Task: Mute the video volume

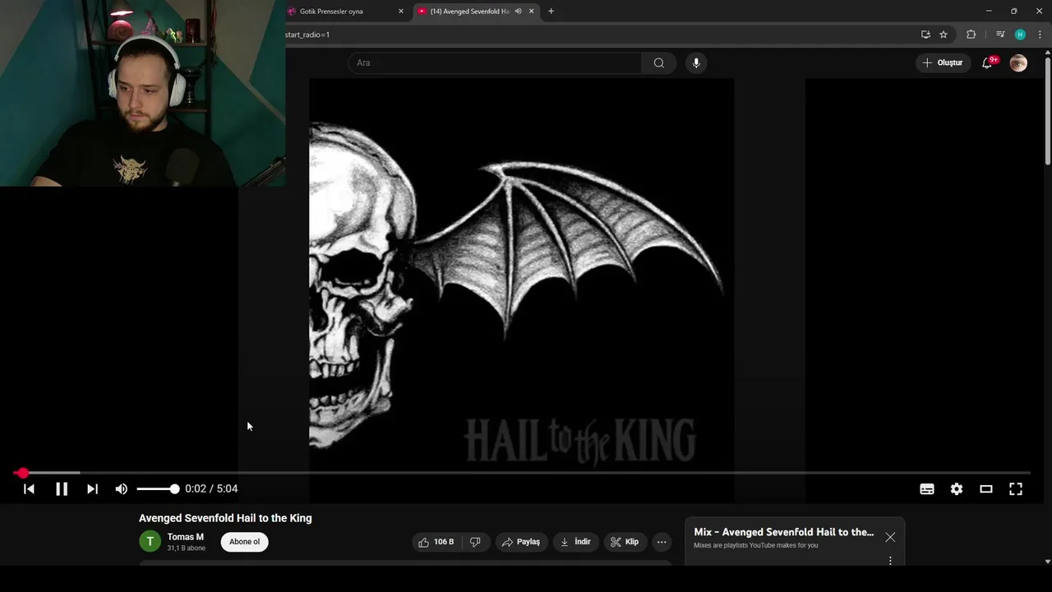Action: click(122, 488)
